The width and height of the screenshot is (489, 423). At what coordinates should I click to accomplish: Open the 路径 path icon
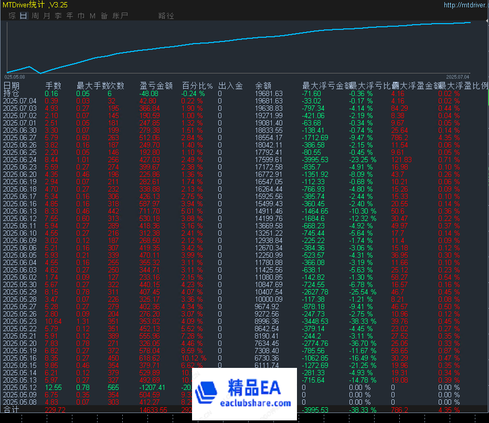point(166,16)
